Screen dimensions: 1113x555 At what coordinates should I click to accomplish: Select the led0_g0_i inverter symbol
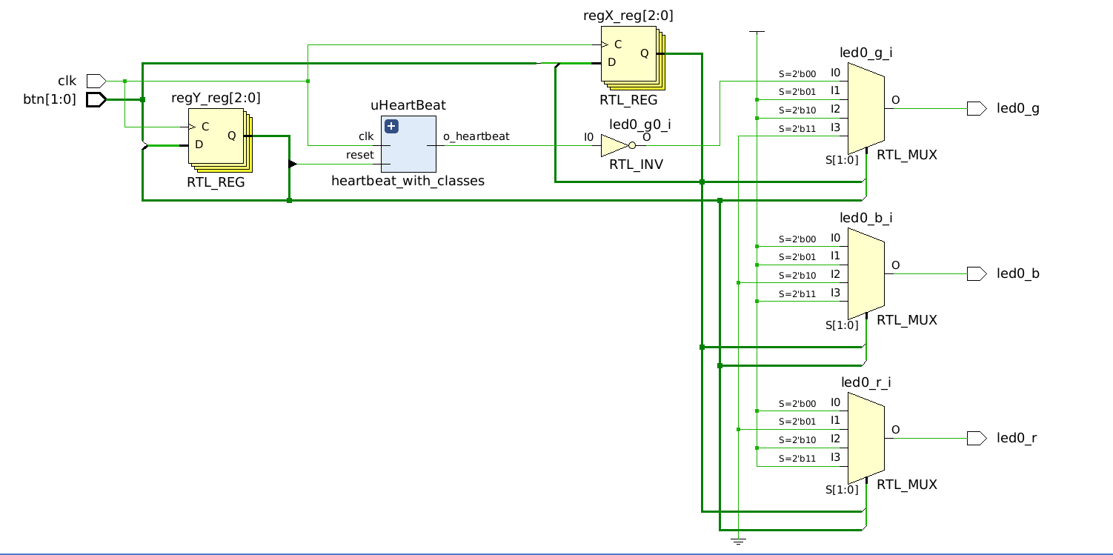[618, 146]
